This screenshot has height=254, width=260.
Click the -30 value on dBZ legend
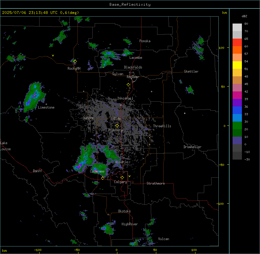[247, 159]
